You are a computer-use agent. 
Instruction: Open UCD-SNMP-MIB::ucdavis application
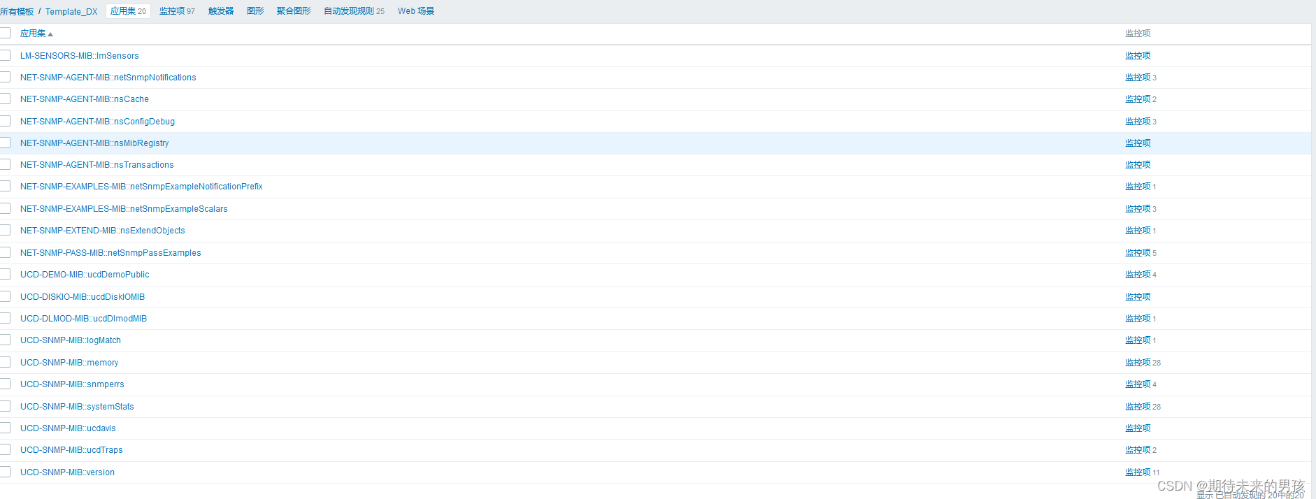tap(68, 428)
